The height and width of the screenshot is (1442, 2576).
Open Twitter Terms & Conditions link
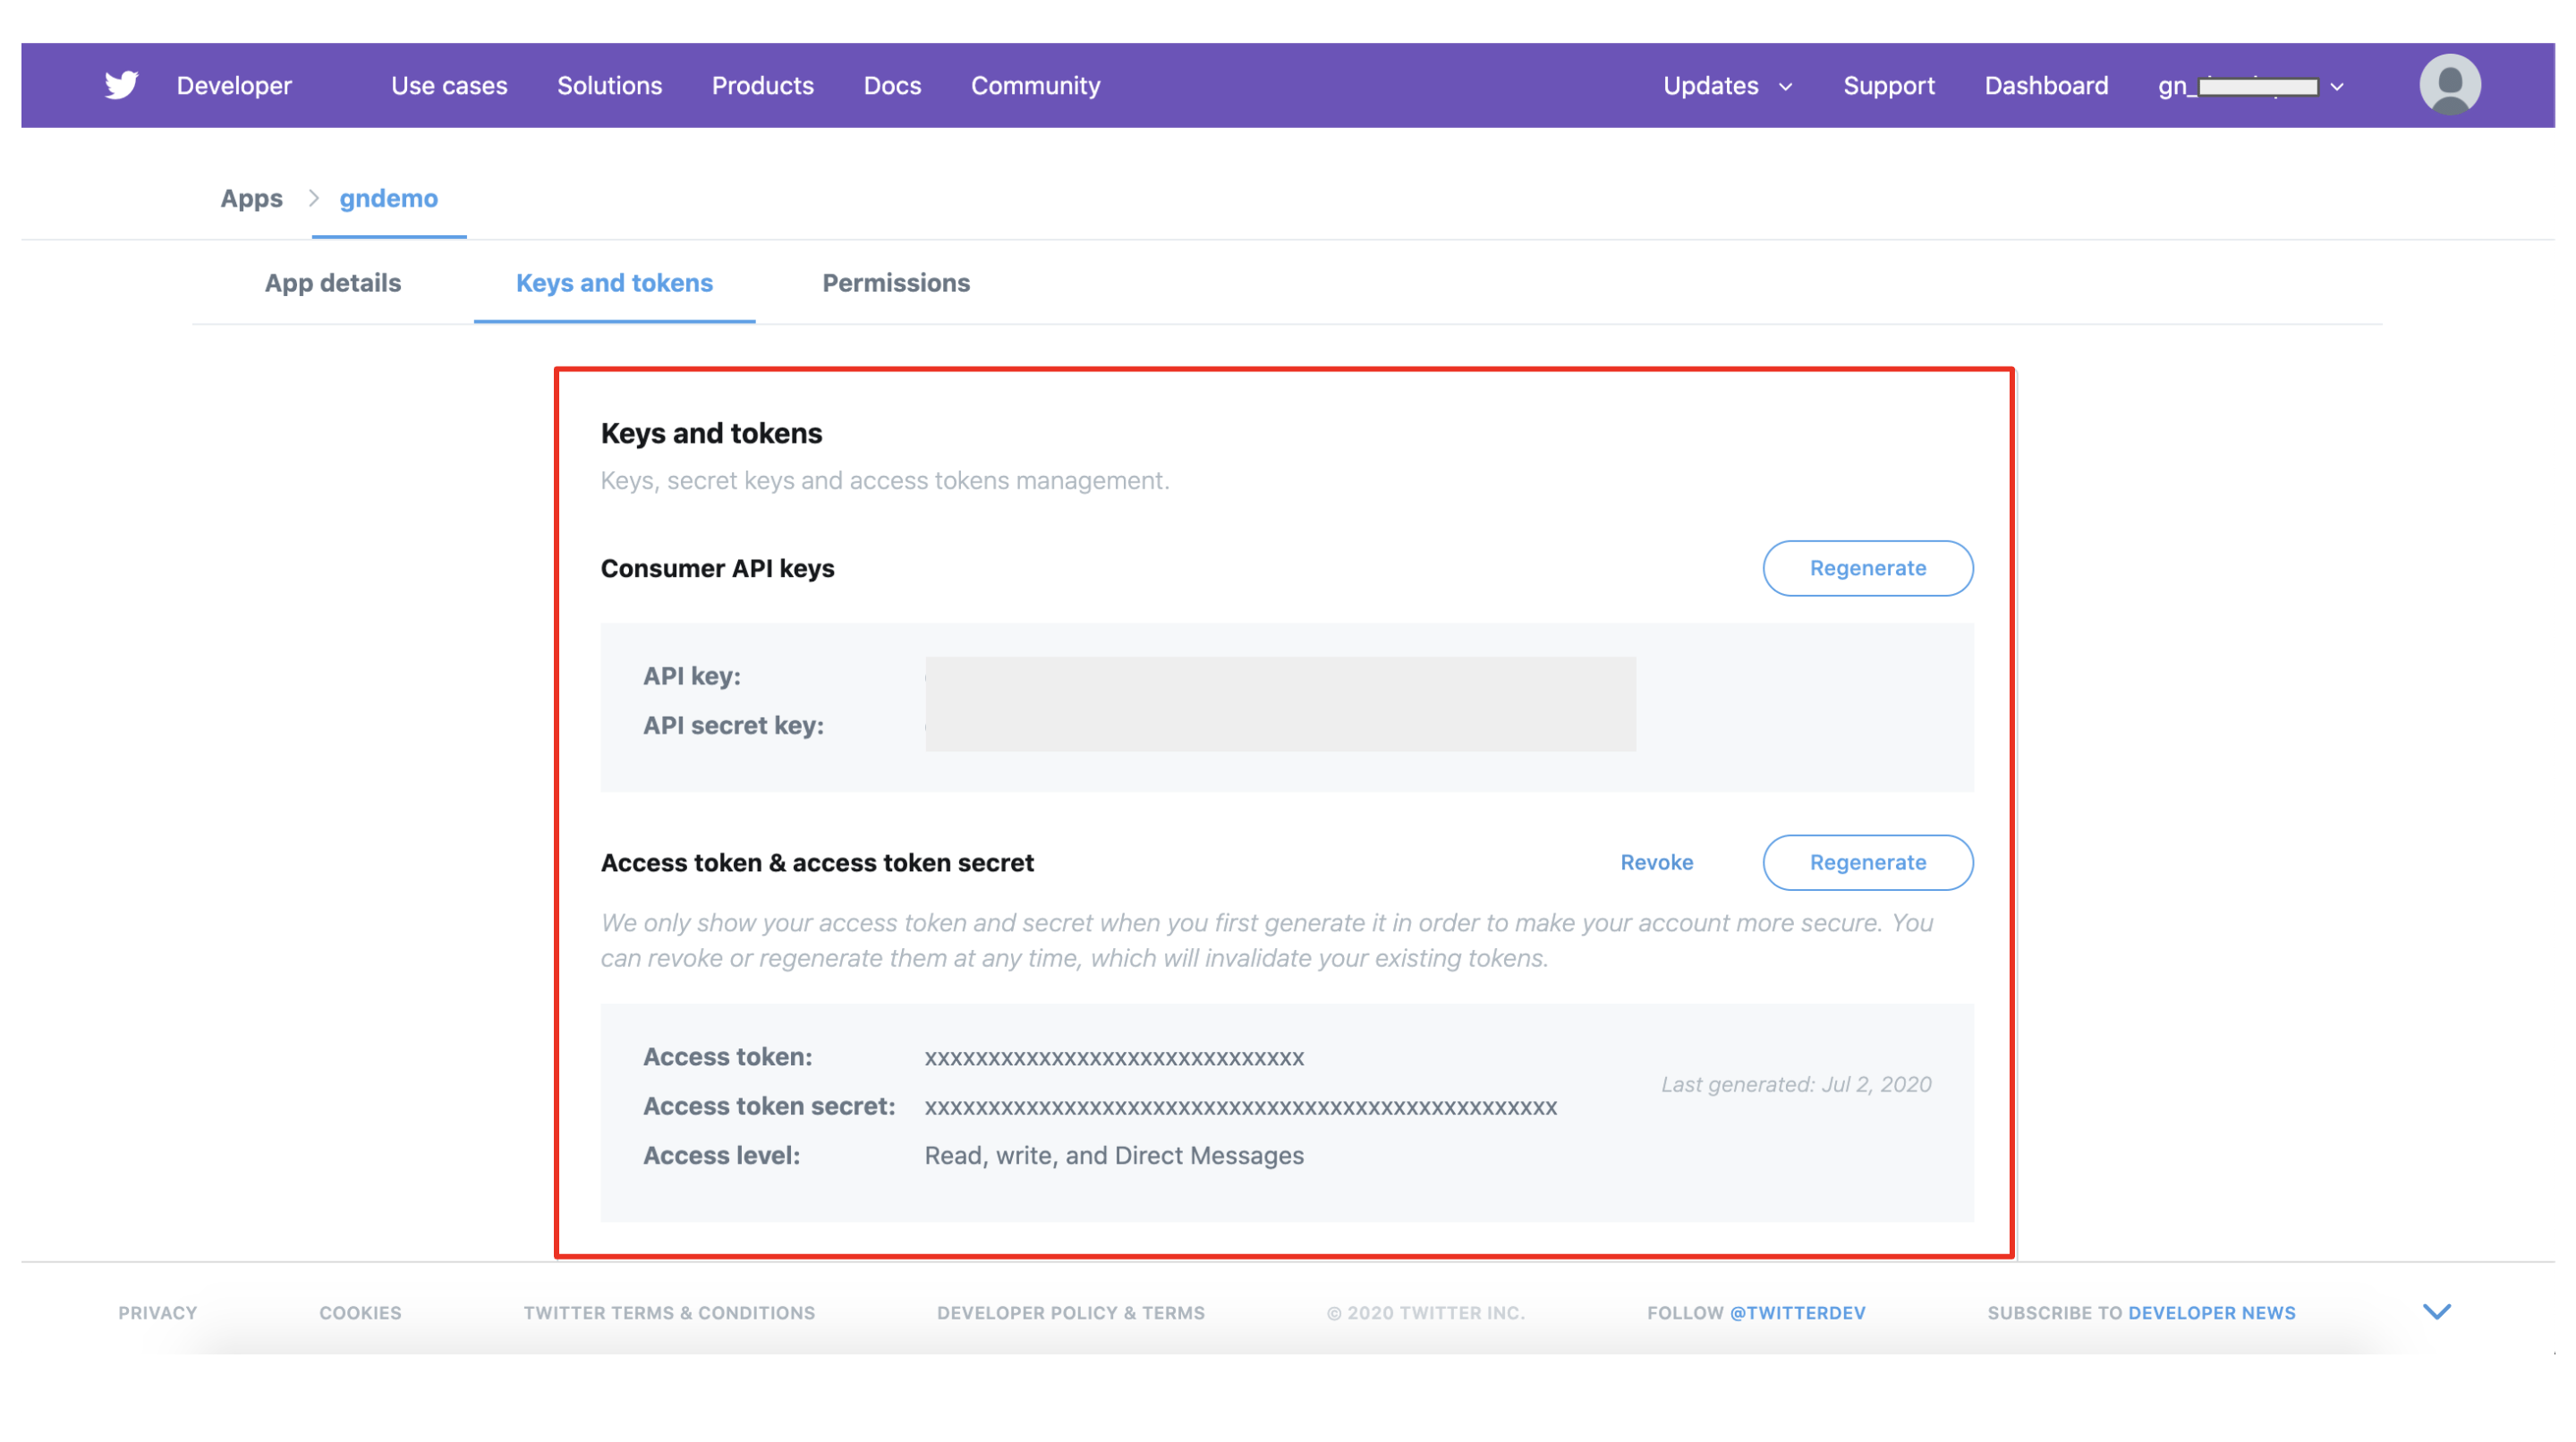click(669, 1313)
